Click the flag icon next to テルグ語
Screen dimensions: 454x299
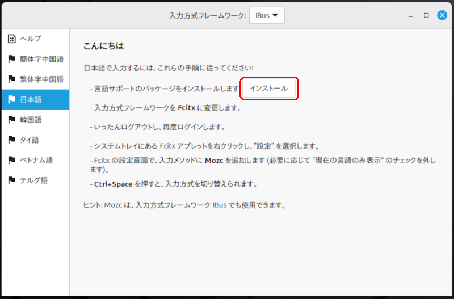11,180
